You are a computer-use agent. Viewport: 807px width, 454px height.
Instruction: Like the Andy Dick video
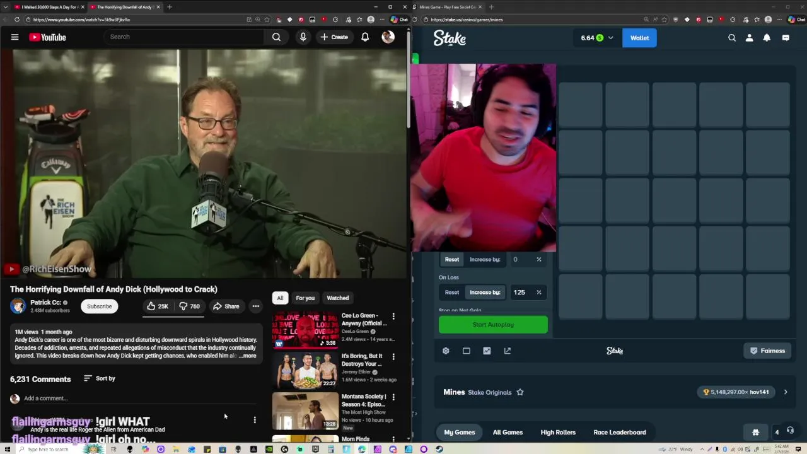tap(158, 306)
